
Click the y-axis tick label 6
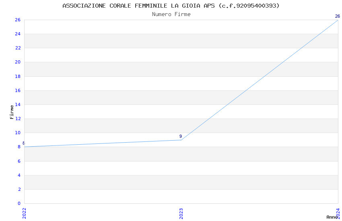[19, 161]
